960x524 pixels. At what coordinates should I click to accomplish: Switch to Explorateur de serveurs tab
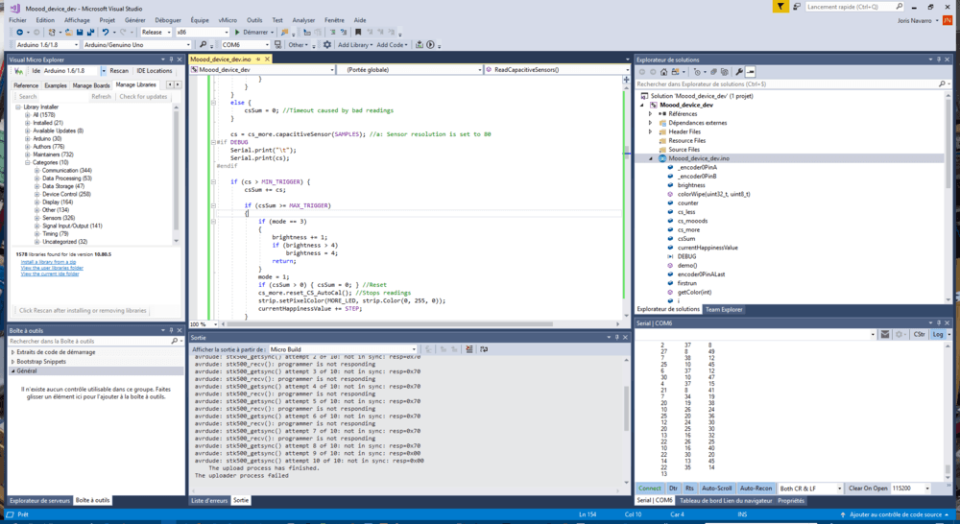[x=39, y=501]
